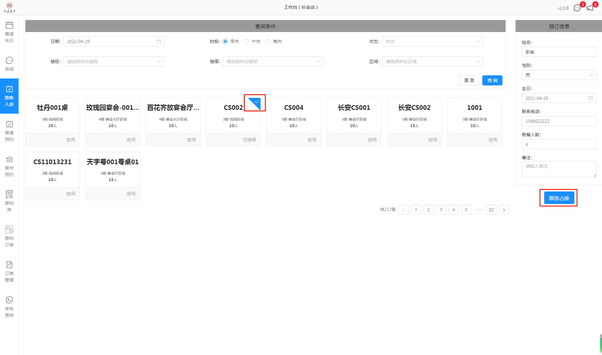Go to page 5
Image resolution: width=602 pixels, height=355 pixels.
(466, 210)
